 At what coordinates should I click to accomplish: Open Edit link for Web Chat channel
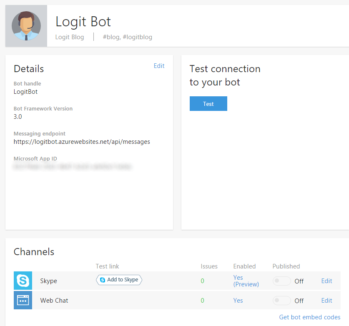click(x=326, y=301)
